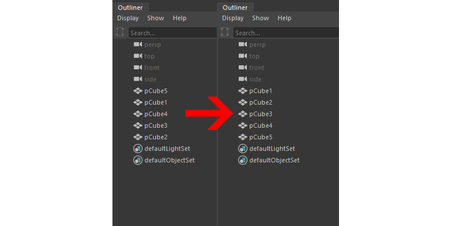Focus the Search field in left Outliner
Screen dimensions: 452x226
172,33
